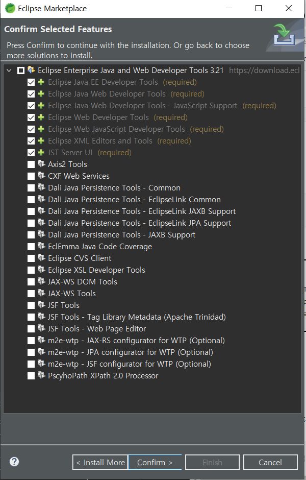Click the Cancel button

(270, 462)
